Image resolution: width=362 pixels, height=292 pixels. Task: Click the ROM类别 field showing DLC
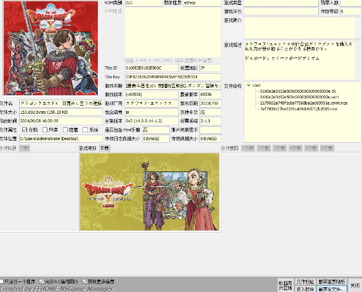143,3
